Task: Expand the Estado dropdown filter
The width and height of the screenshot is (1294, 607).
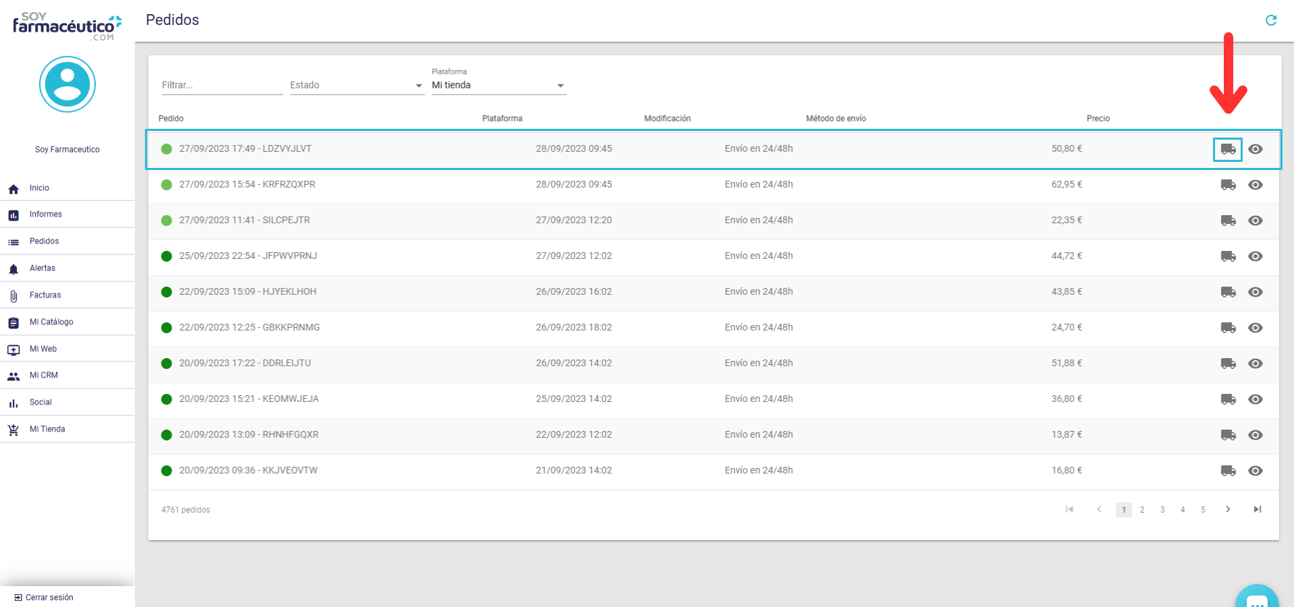Action: point(356,86)
